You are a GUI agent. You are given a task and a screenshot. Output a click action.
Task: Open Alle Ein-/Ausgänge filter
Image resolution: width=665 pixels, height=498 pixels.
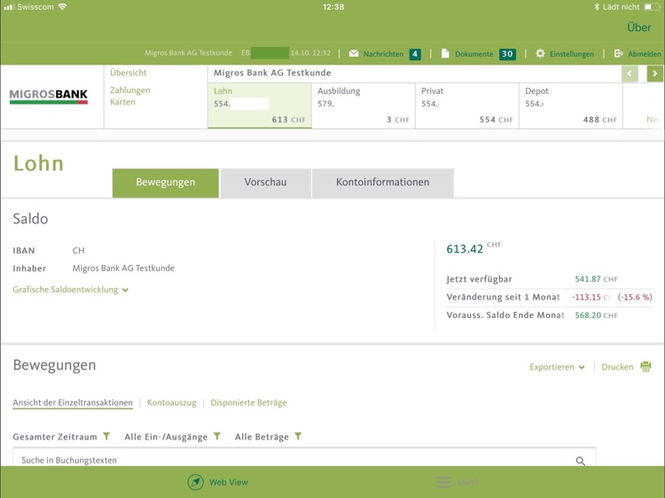pos(172,437)
